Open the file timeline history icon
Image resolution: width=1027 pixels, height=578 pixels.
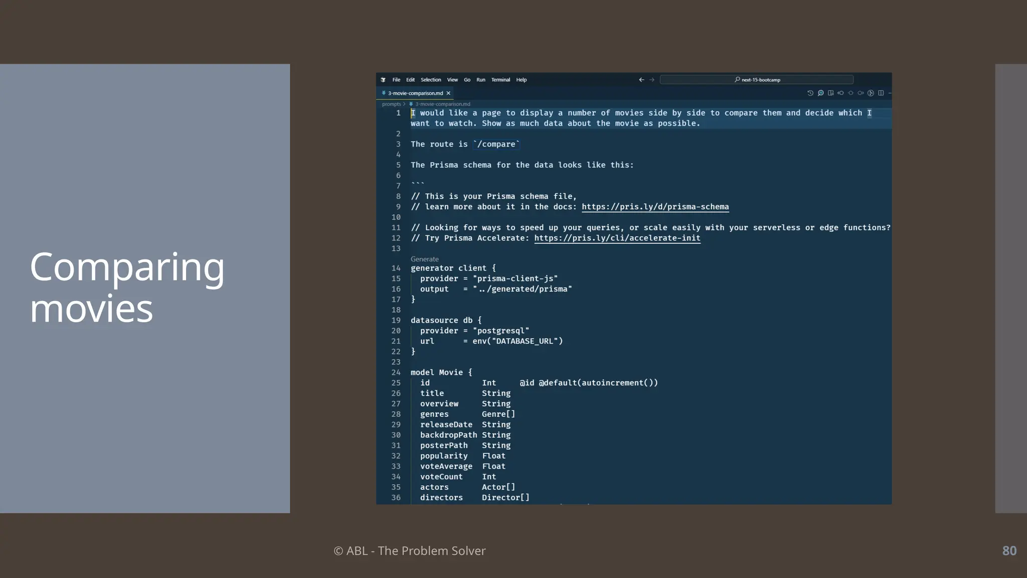coord(810,93)
